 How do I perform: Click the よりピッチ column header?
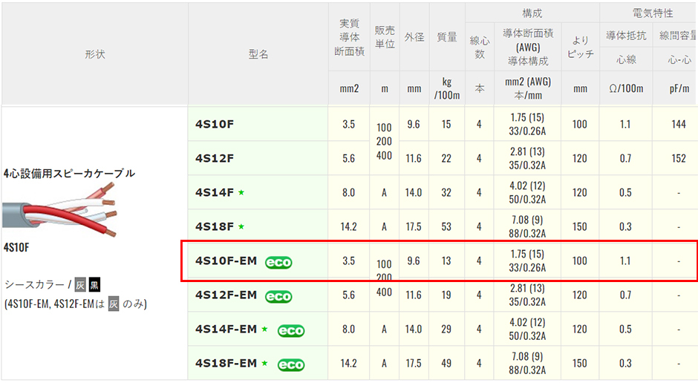(x=581, y=48)
